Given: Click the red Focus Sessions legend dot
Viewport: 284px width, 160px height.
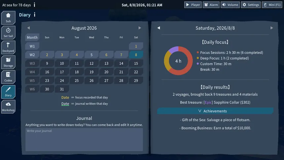Looking at the screenshot, I should pyautogui.click(x=198, y=53).
